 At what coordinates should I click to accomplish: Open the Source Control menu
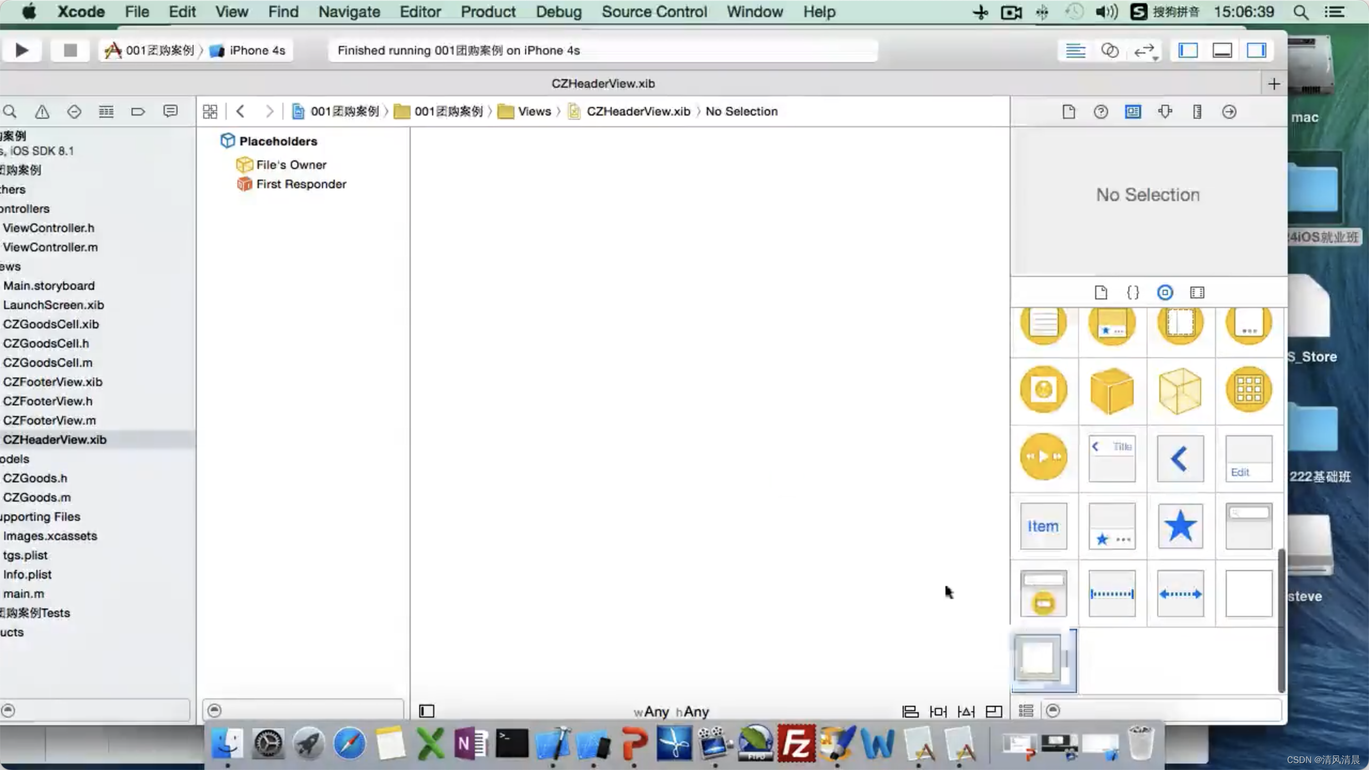coord(654,12)
